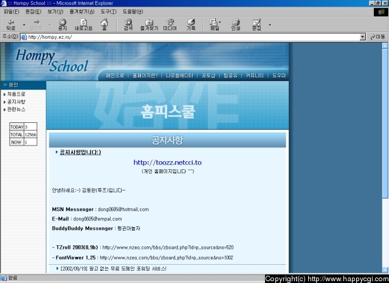Click 공지사항 in the left sidebar
Image resolution: width=389 pixels, height=283 pixels.
tap(16, 102)
